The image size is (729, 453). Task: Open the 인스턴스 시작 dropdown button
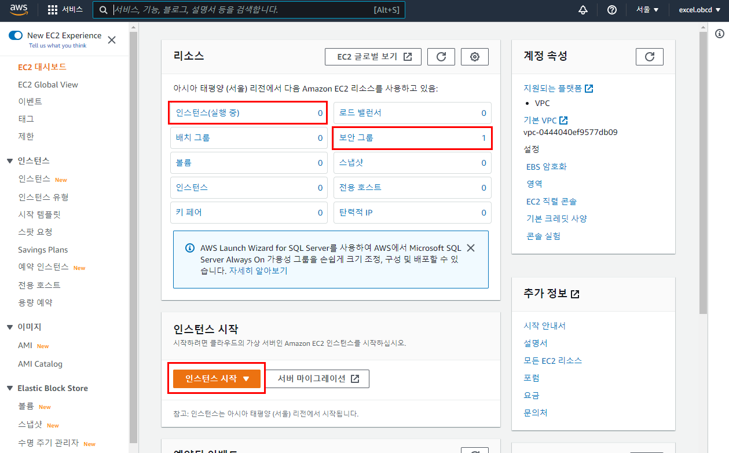[x=217, y=378]
